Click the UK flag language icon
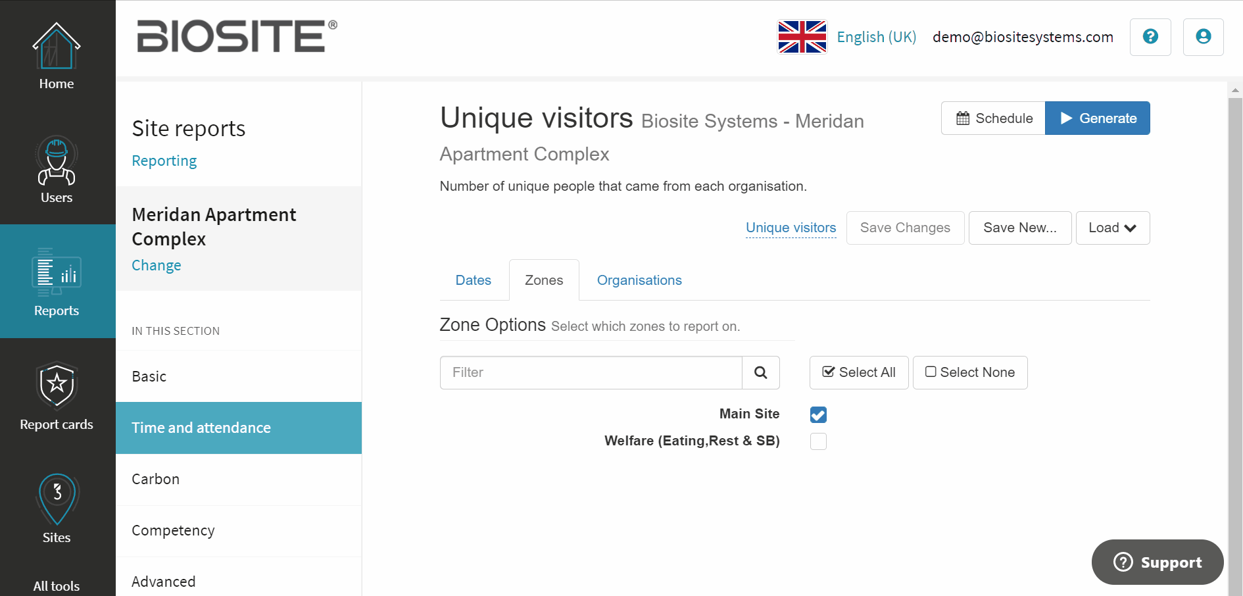 click(x=802, y=37)
